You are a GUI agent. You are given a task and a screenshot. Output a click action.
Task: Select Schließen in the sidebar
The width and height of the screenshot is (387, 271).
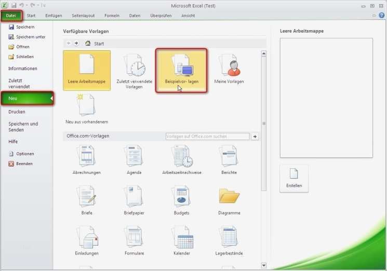[x=21, y=57]
